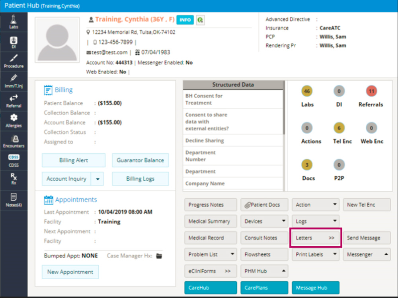
Task: Expand the Logs dropdown
Action: tap(316, 221)
